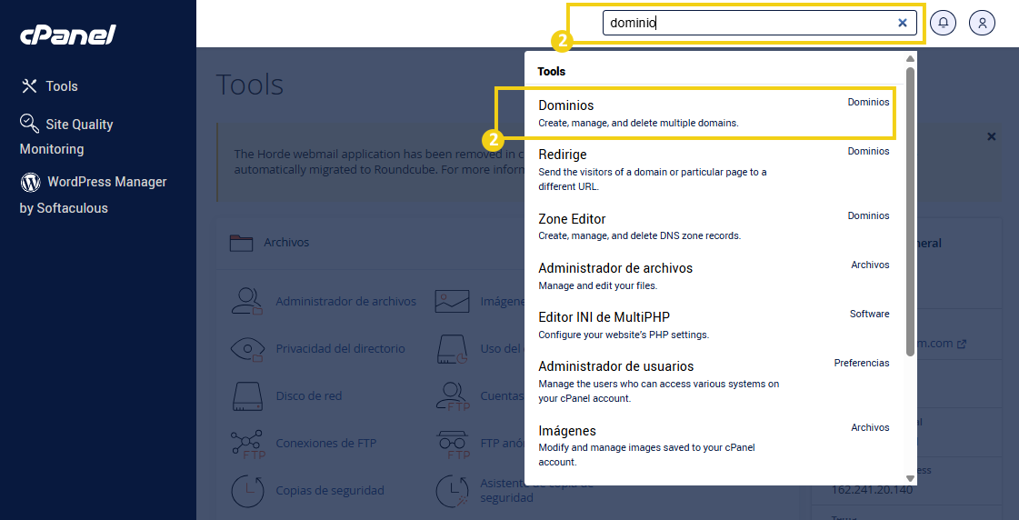Select the Zone Editor search result
Viewport: 1019px width, 520px height.
[x=714, y=226]
